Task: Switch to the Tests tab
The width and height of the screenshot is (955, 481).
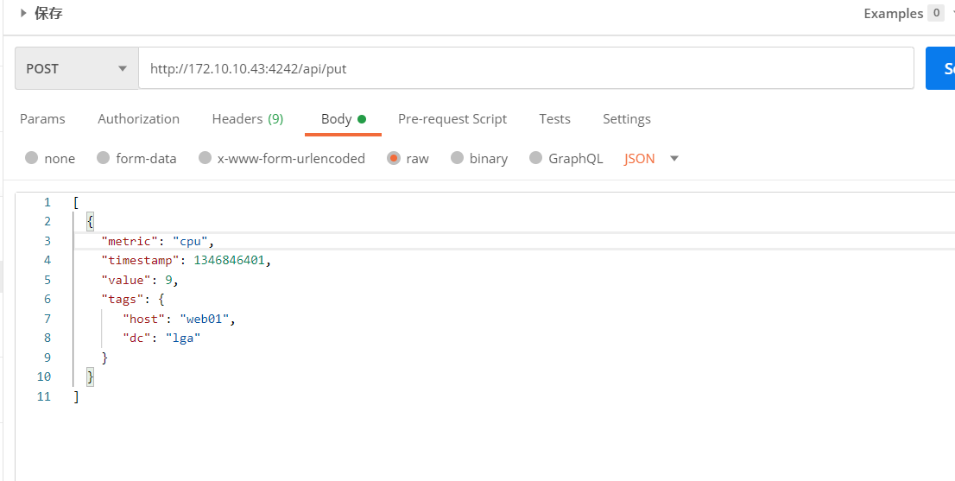Action: [x=554, y=118]
